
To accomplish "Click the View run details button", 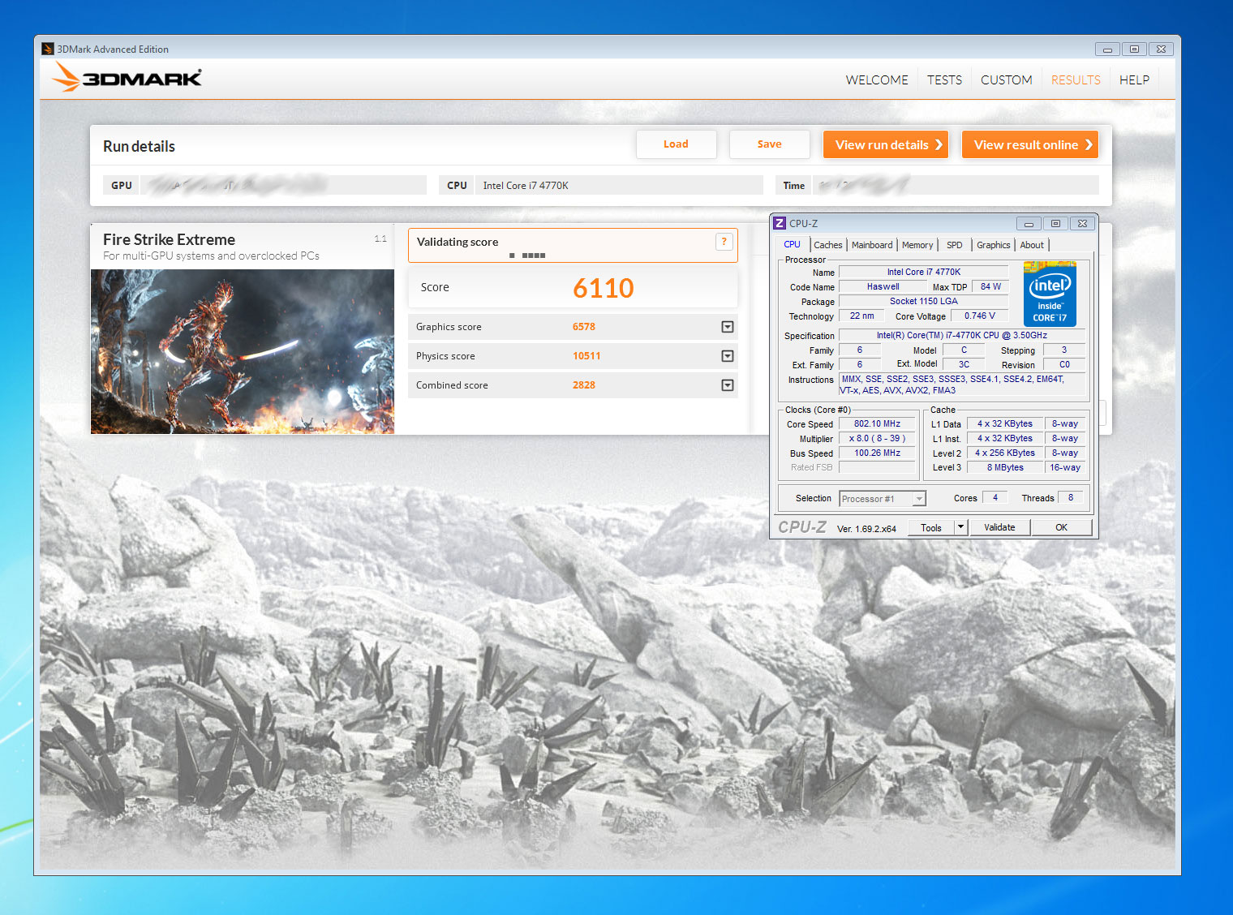I will point(886,144).
